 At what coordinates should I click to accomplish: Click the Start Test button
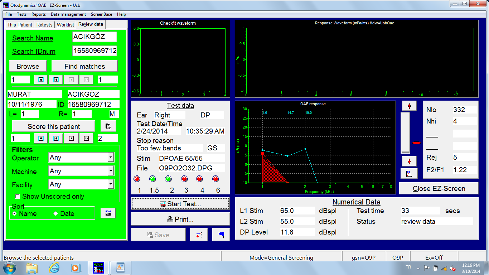pyautogui.click(x=180, y=204)
